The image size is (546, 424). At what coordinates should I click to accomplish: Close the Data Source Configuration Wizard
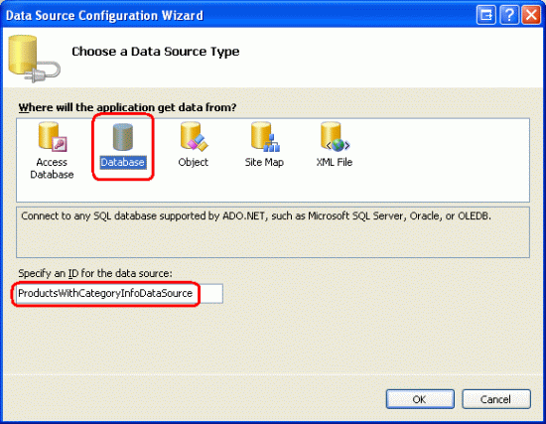(x=531, y=15)
